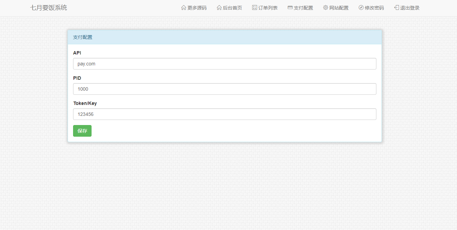Viewport: 457px width, 230px height.
Task: Open the 更多源码 navigation text link
Action: point(197,8)
